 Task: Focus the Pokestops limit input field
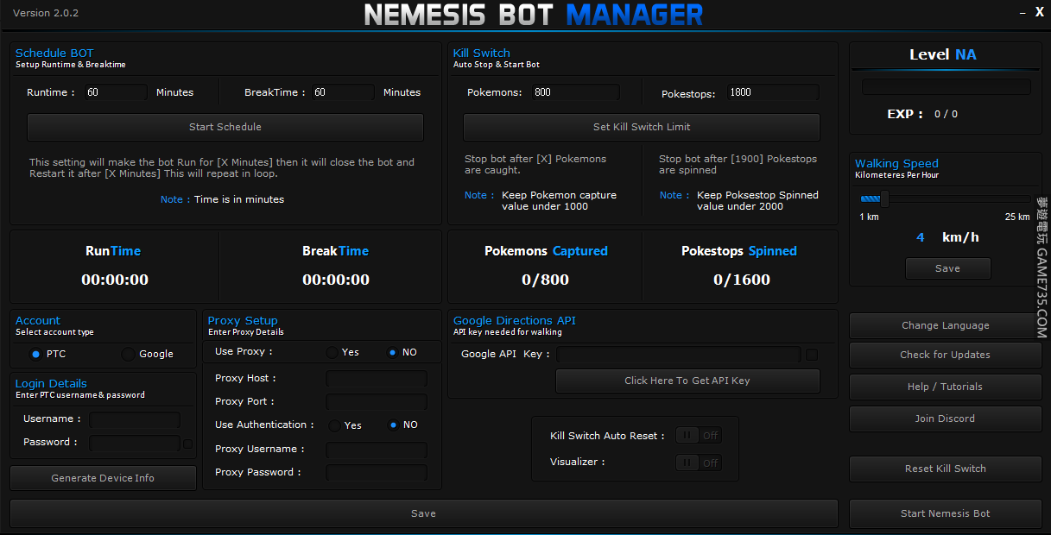(771, 92)
